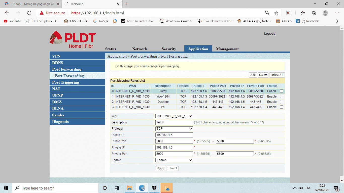This screenshot has width=344, height=193.
Task: Open the VPN sidebar section
Action: [x=77, y=56]
